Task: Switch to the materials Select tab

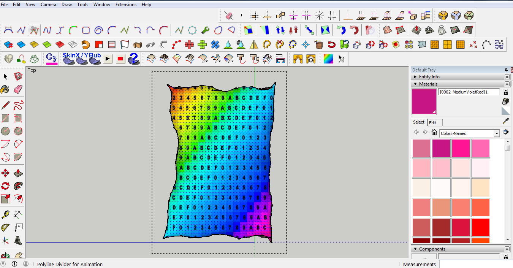Action: (419, 122)
